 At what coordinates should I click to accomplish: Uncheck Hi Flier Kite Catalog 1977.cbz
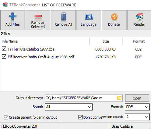pos(4,49)
